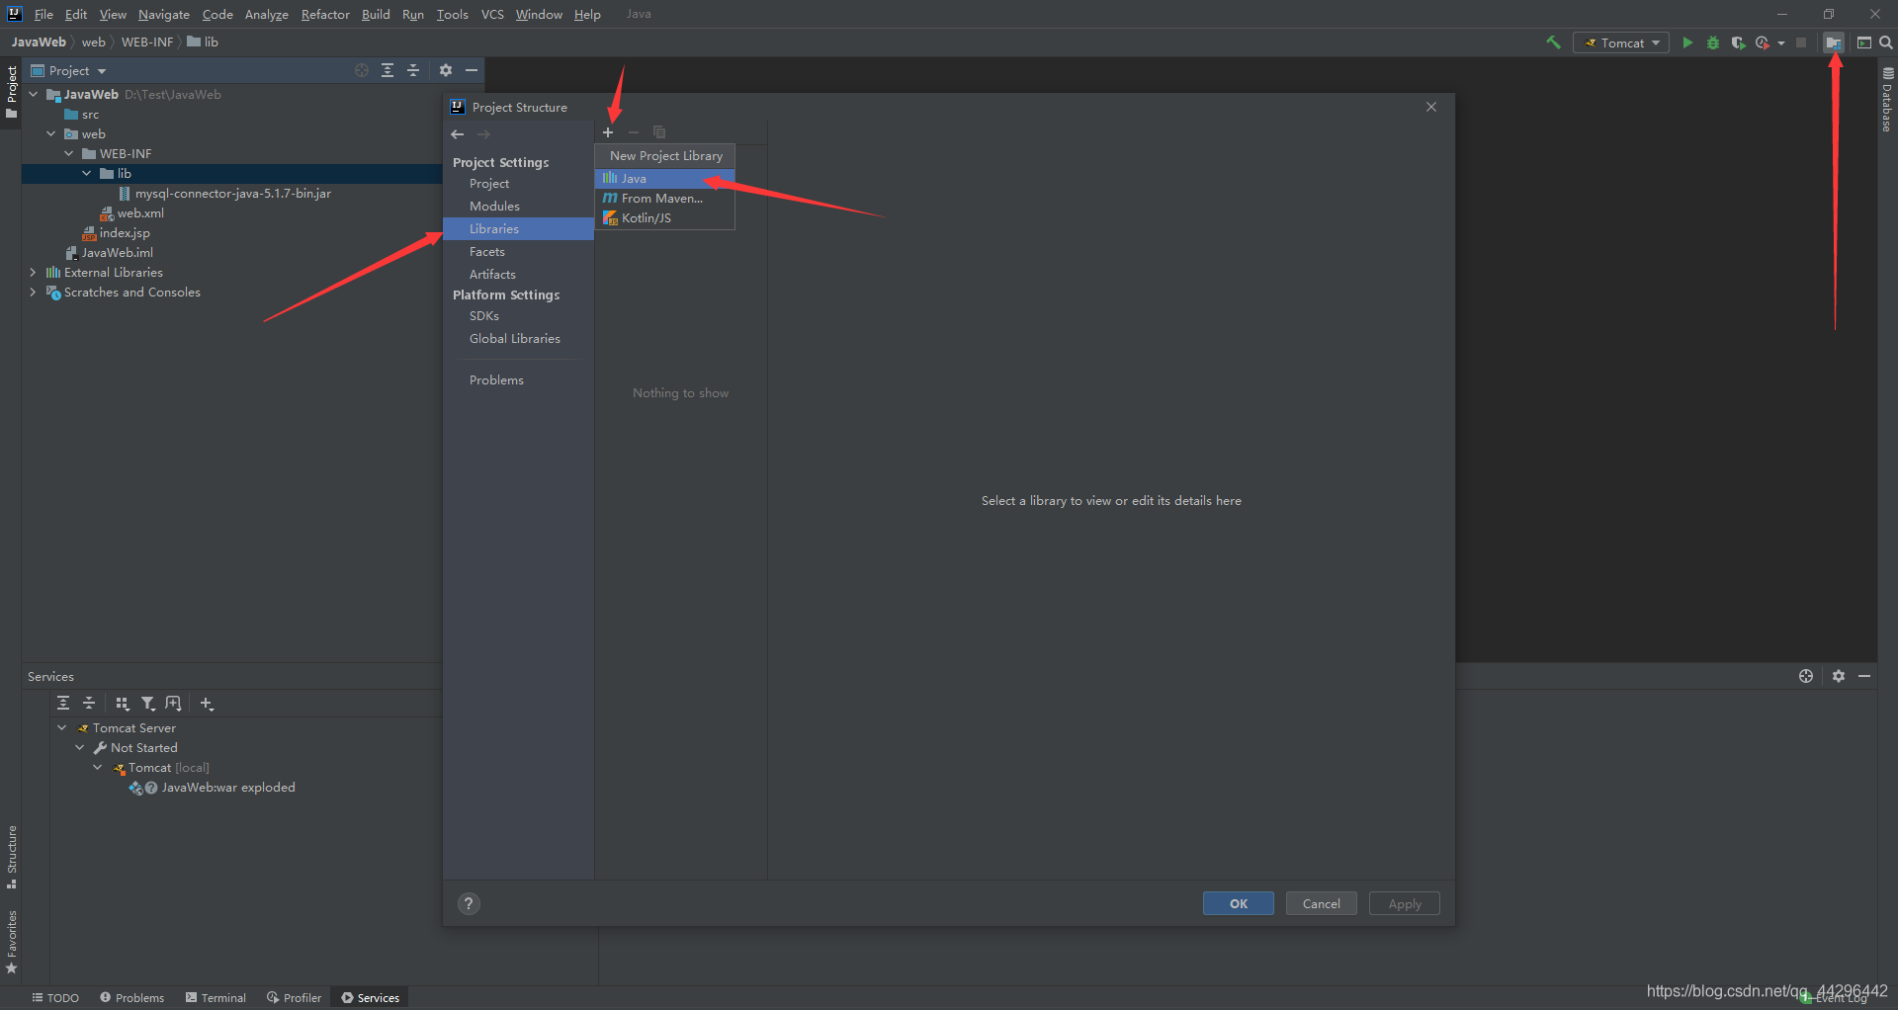This screenshot has width=1898, height=1010.
Task: Collapse the Not Started node in Services
Action: pyautogui.click(x=80, y=748)
